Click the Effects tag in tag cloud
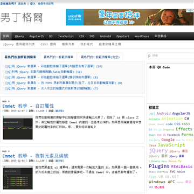Screen dimensions: 194x194 (184, 129)
